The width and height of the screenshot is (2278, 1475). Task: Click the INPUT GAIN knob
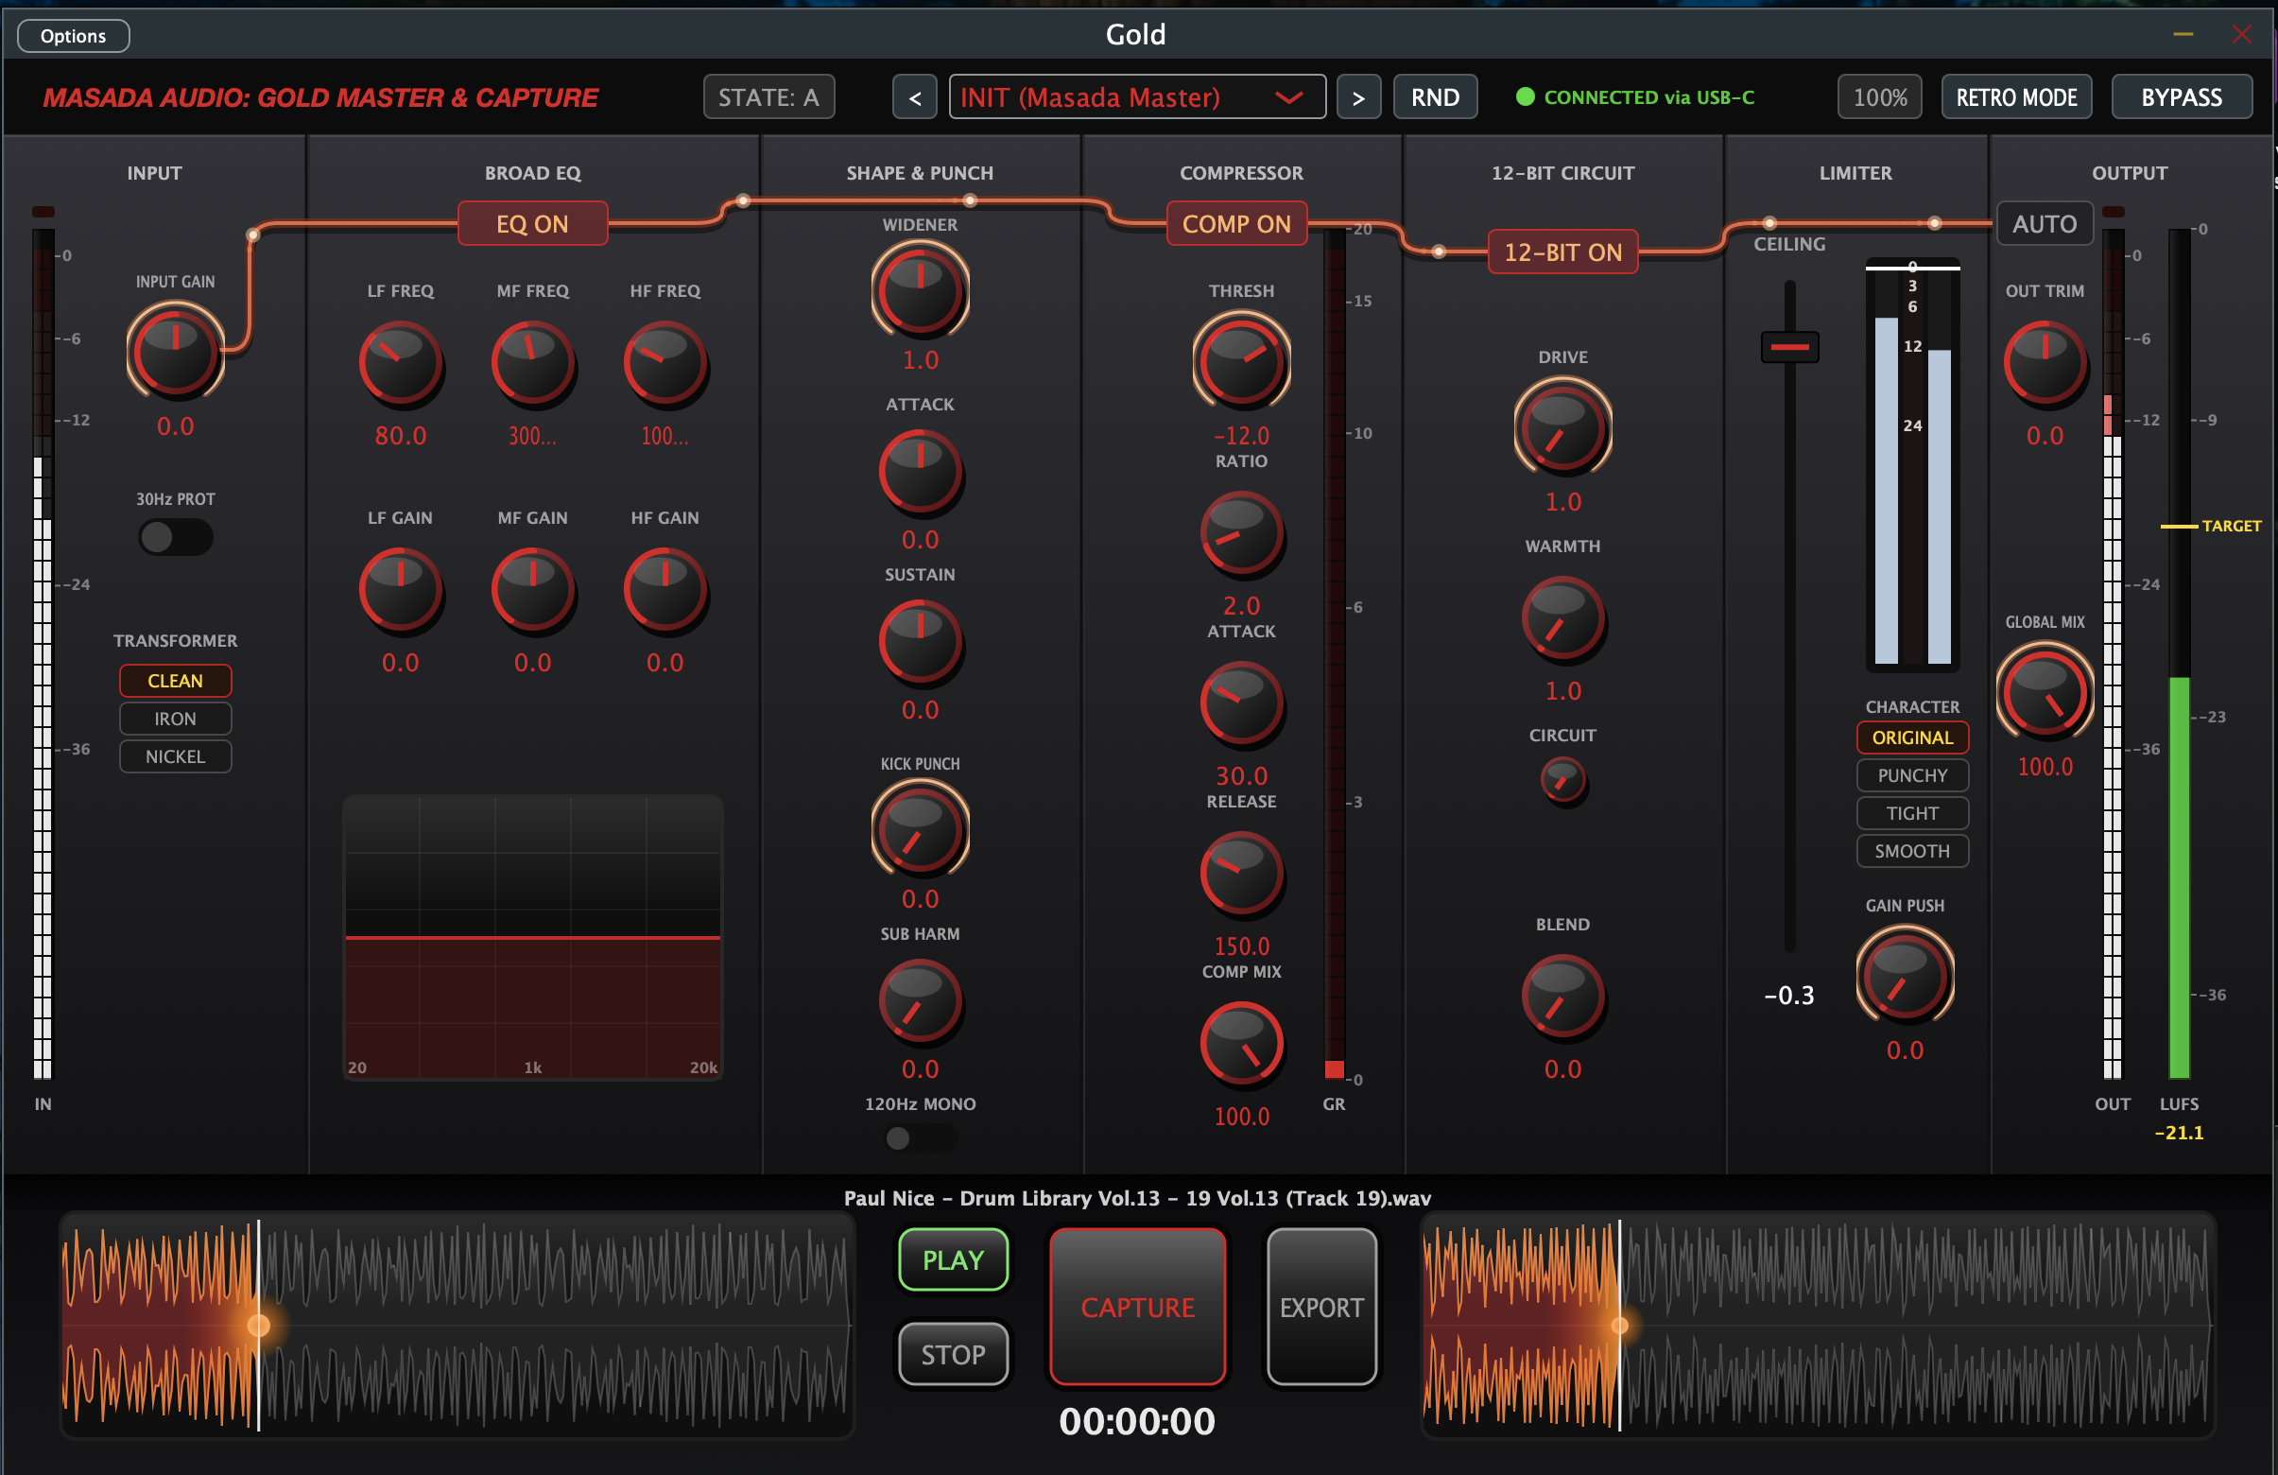coord(175,352)
